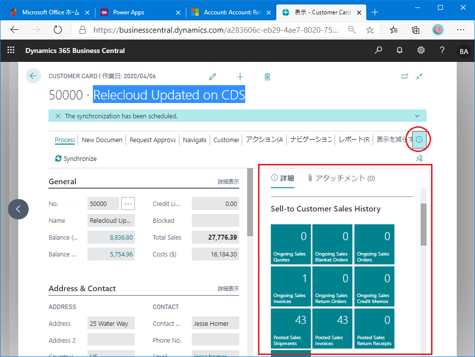475x357 pixels.
Task: Open the help question mark
Action: coord(442,50)
